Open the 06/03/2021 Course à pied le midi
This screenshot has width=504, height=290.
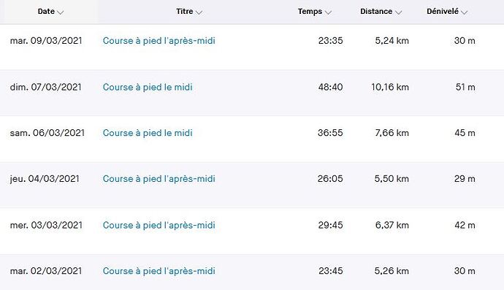tap(148, 133)
